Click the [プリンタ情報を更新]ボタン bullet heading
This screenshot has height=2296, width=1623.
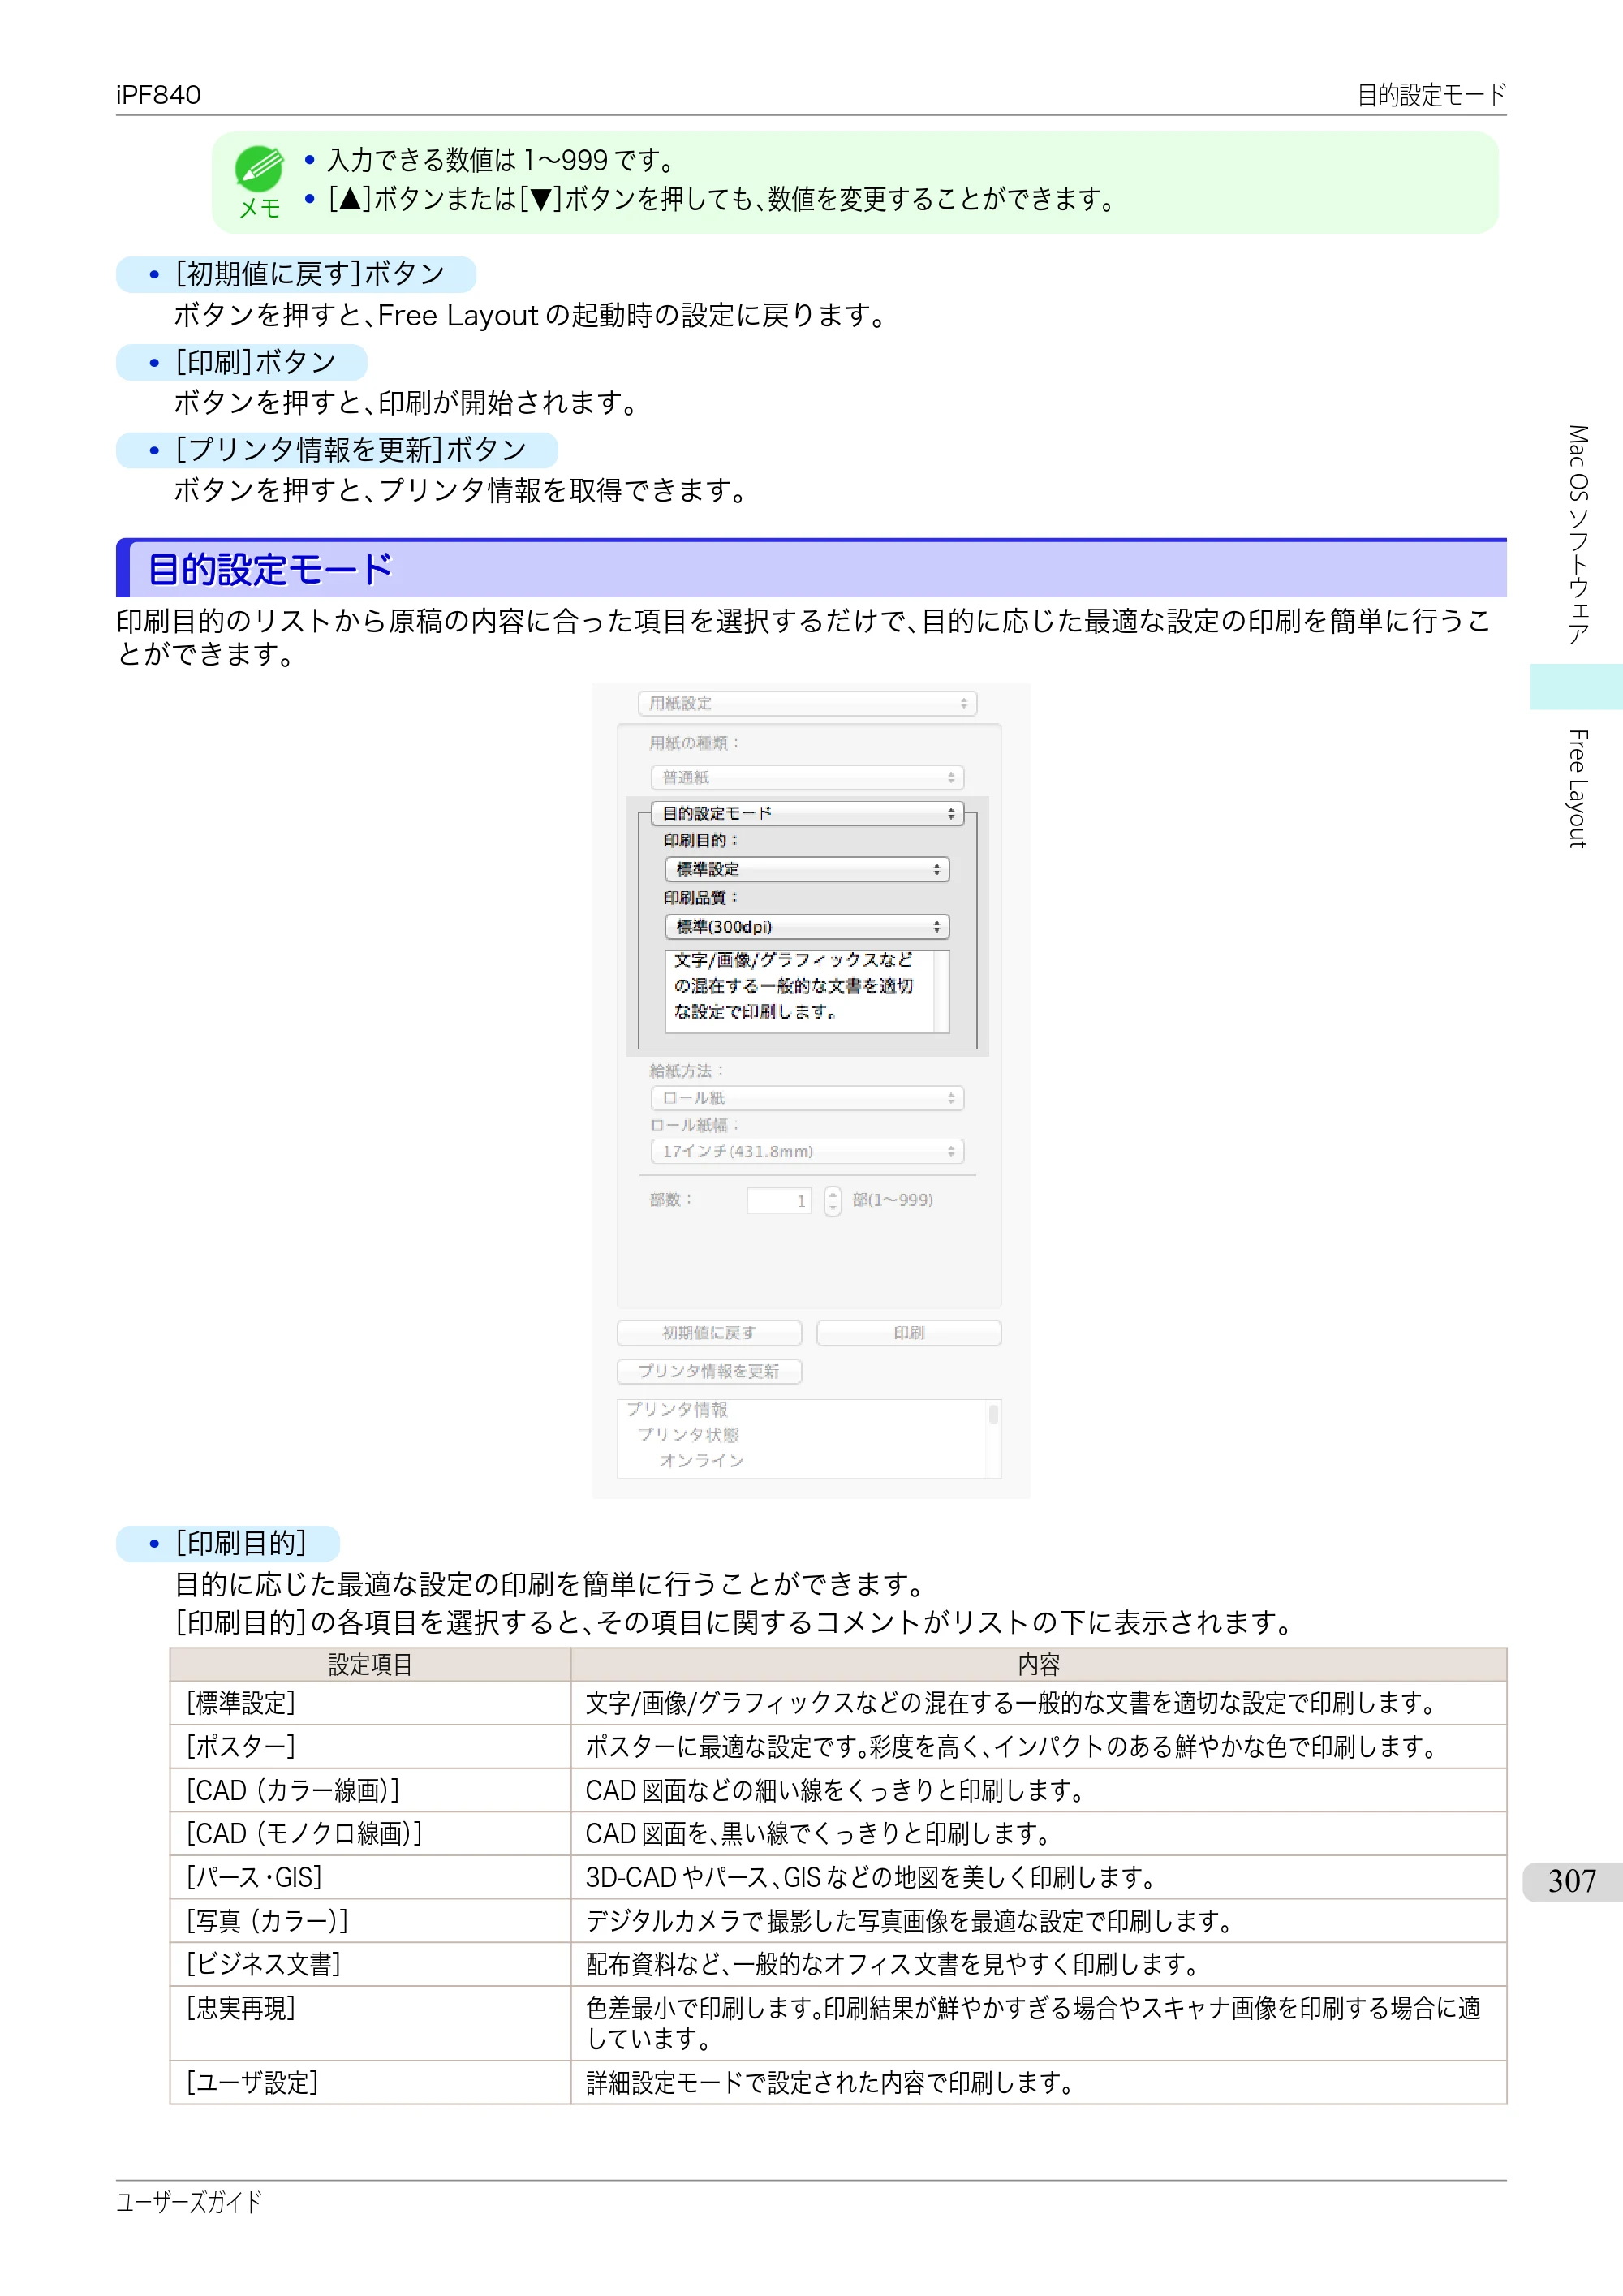click(338, 450)
